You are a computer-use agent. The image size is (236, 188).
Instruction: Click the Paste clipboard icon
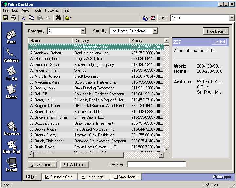40,18
